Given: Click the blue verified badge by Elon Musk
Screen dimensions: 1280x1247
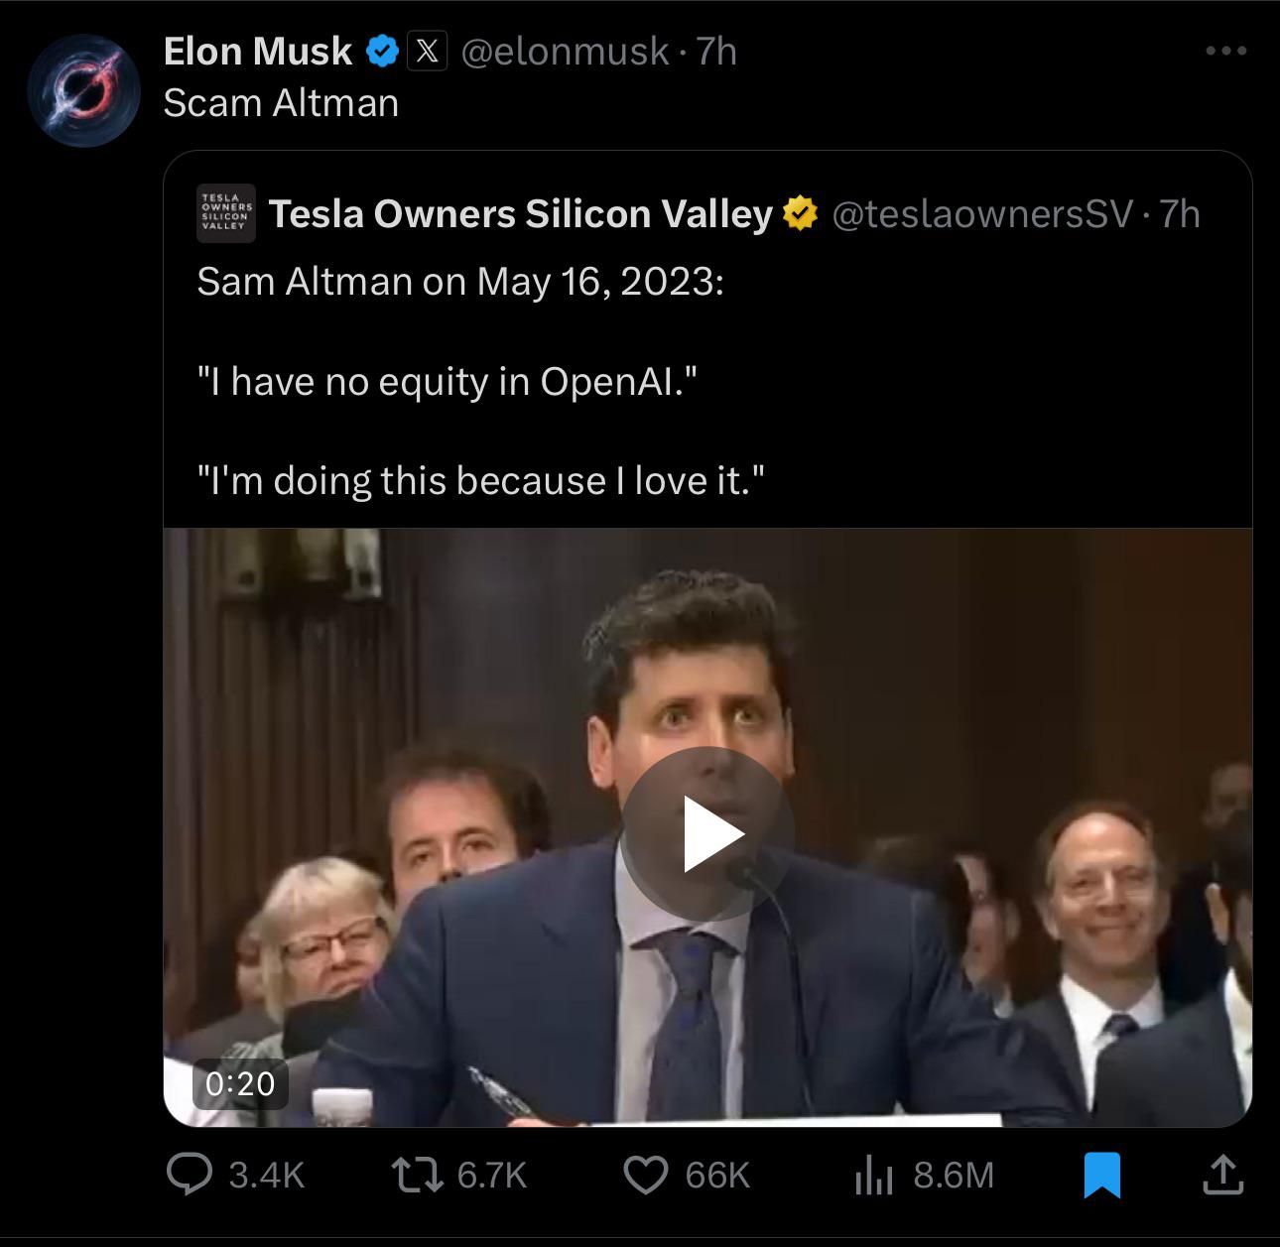Looking at the screenshot, I should [x=383, y=51].
